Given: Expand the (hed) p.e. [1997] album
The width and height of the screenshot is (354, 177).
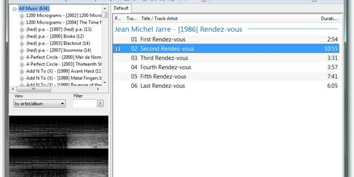Looking at the screenshot, I should click(22, 30).
